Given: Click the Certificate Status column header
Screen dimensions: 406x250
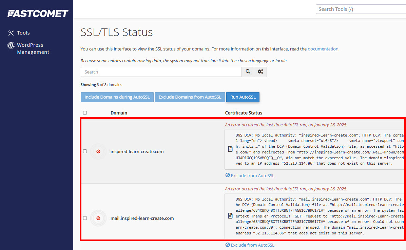Looking at the screenshot, I should pyautogui.click(x=244, y=113).
